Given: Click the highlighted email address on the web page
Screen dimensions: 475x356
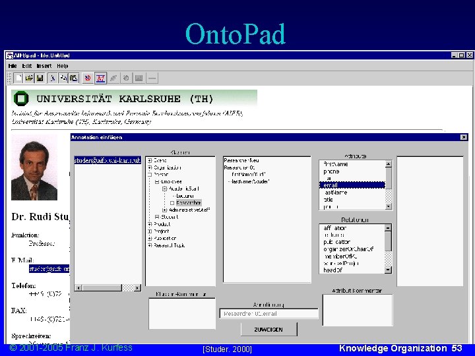Looking at the screenshot, I should 49,269.
